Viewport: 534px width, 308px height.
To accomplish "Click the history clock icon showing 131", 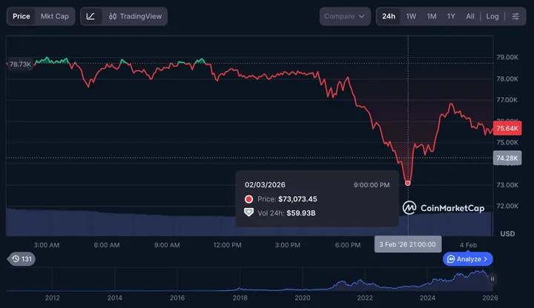I will pos(20,259).
